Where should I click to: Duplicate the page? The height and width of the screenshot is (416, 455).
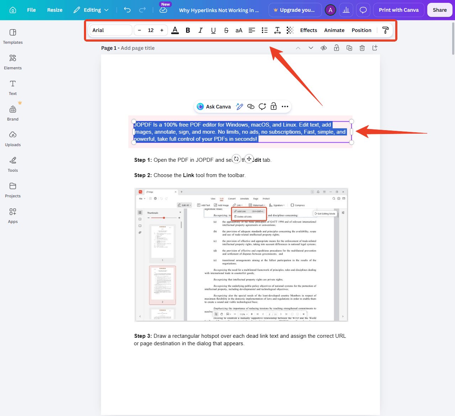tap(349, 48)
